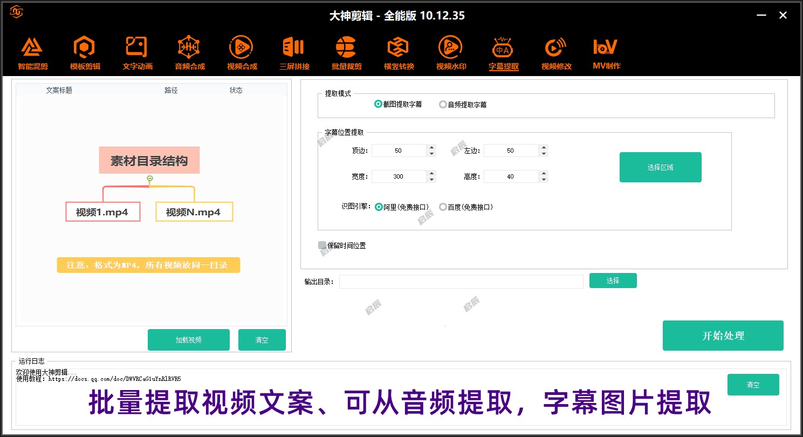Click the 顶边 input field

pyautogui.click(x=399, y=151)
